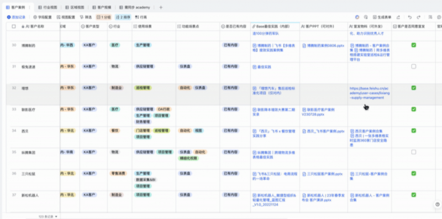Click the 生成表单 button

(x=382, y=17)
